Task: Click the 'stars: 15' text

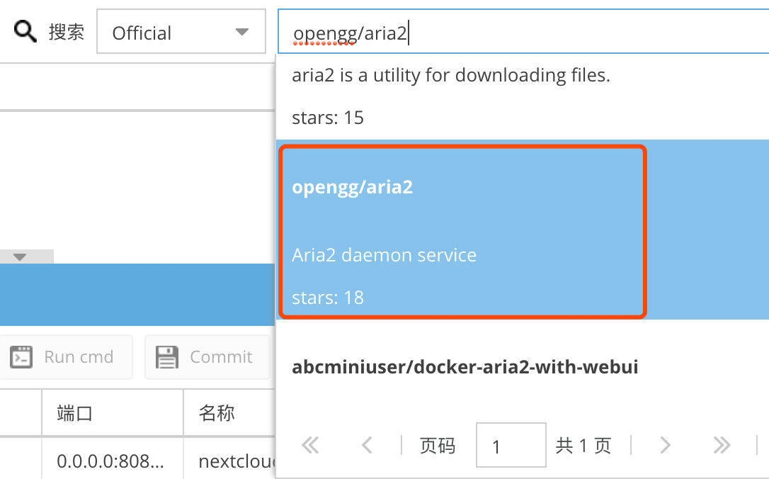Action: click(x=328, y=118)
